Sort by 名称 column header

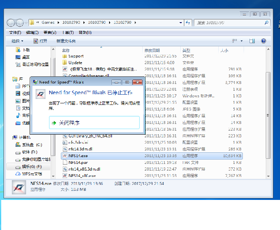pyautogui.click(x=66, y=50)
